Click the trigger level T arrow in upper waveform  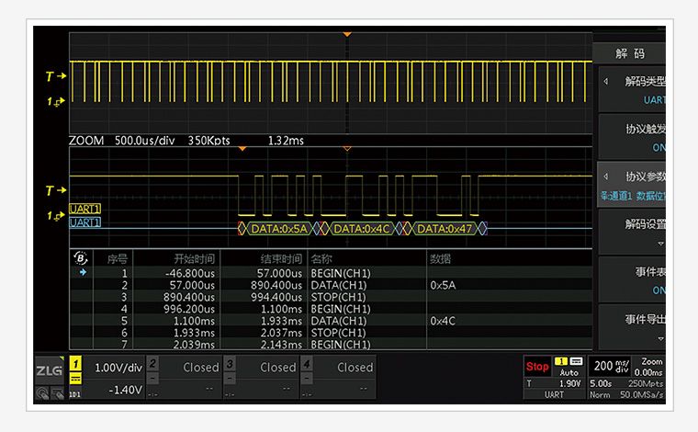pyautogui.click(x=57, y=76)
